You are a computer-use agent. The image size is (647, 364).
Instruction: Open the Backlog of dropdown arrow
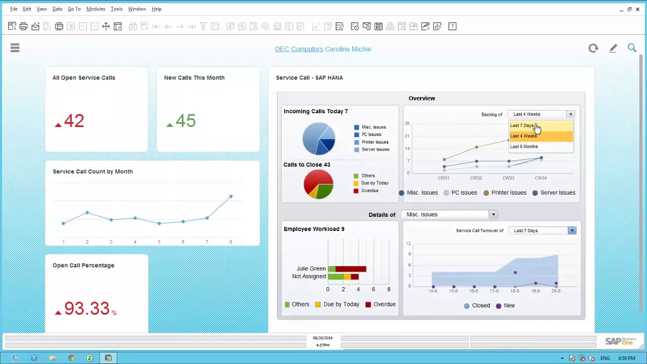[x=571, y=114]
